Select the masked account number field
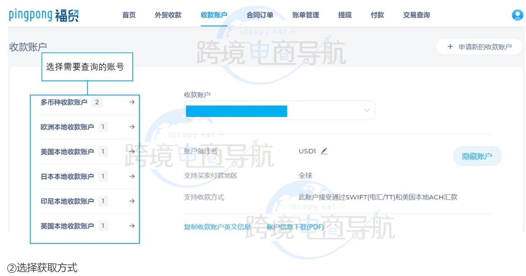Viewport: 526px width, 276px height. click(236, 110)
